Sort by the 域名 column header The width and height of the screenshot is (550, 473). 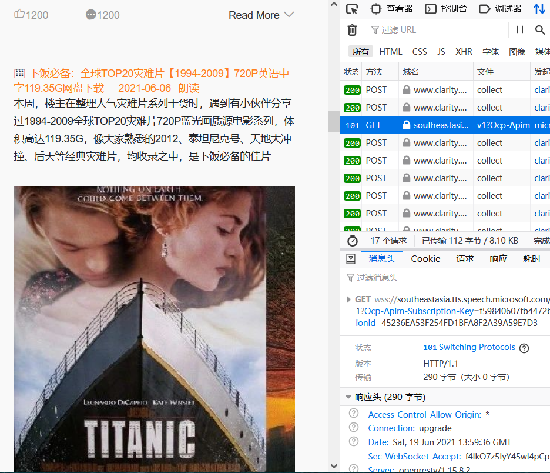pos(436,72)
